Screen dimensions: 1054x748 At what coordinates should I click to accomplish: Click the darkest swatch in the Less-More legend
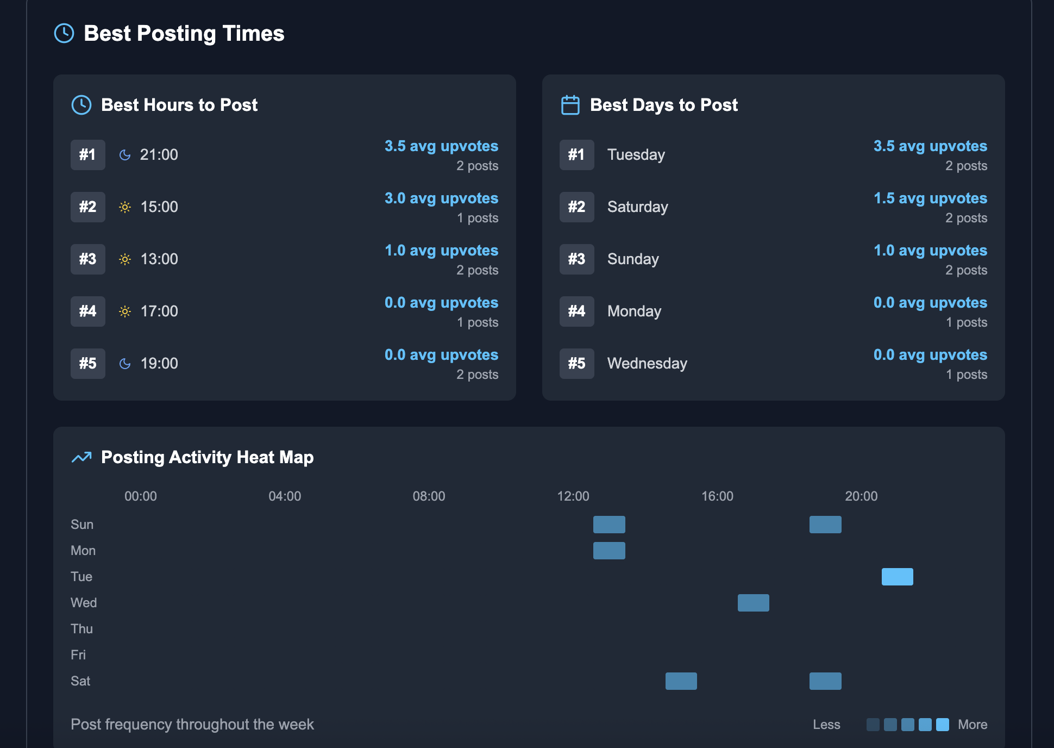tap(874, 725)
